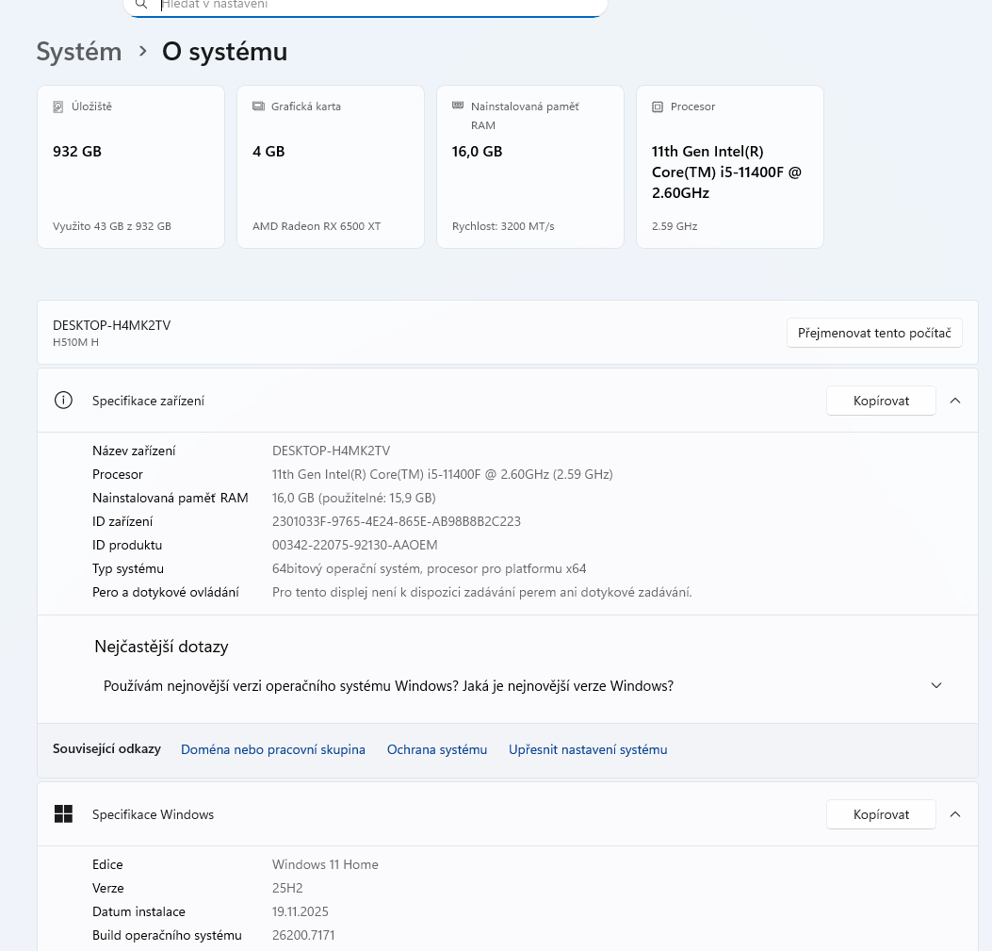Viewport: 992px width, 951px height.
Task: Open the 932 GB storage card
Action: [x=131, y=167]
